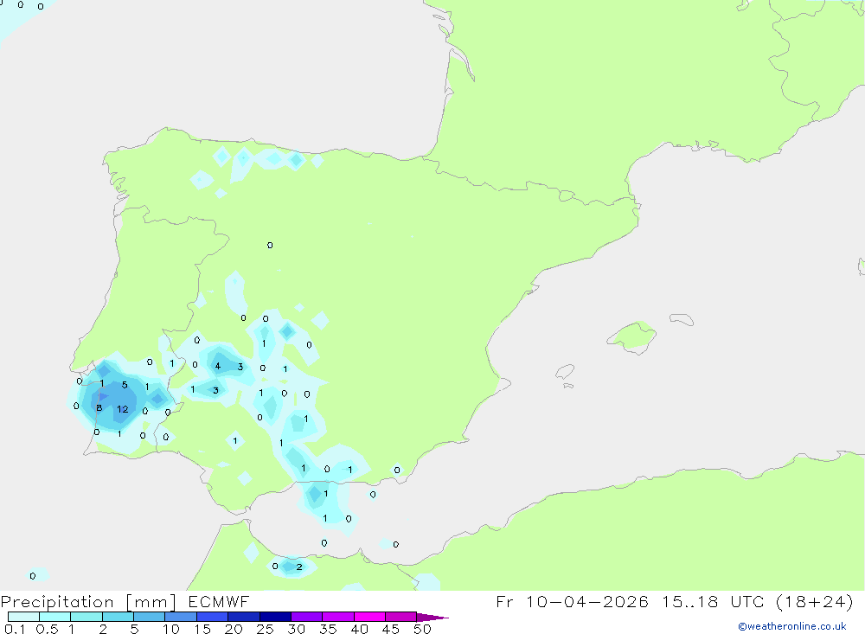The width and height of the screenshot is (865, 634).
Task: Click the Mallorca island on the map
Action: [x=632, y=336]
